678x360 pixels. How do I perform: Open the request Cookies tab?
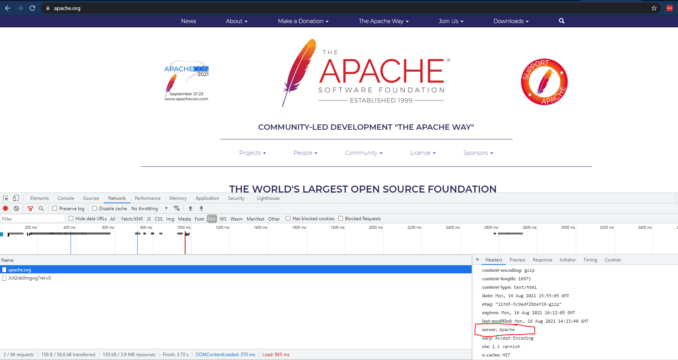613,260
